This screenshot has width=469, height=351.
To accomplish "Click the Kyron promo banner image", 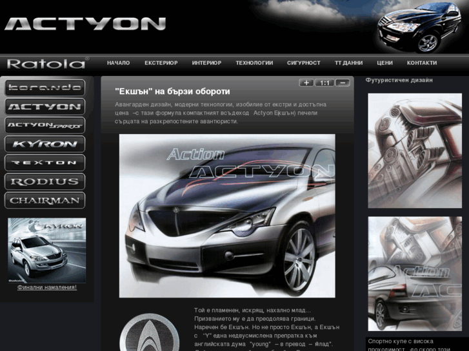I will pyautogui.click(x=46, y=251).
